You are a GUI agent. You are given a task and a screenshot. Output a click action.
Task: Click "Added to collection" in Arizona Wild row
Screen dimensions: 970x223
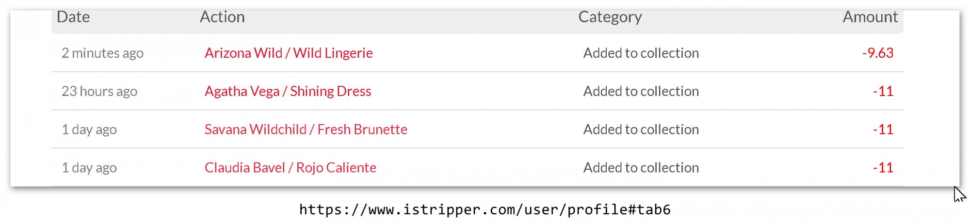(x=641, y=53)
